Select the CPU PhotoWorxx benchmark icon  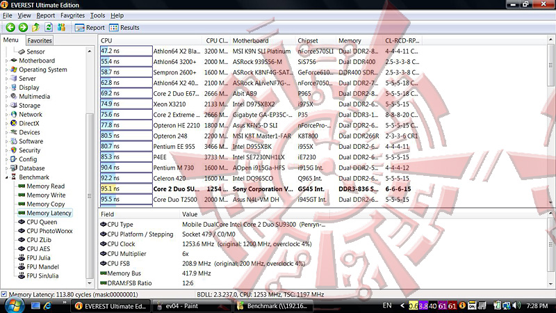tap(22, 231)
